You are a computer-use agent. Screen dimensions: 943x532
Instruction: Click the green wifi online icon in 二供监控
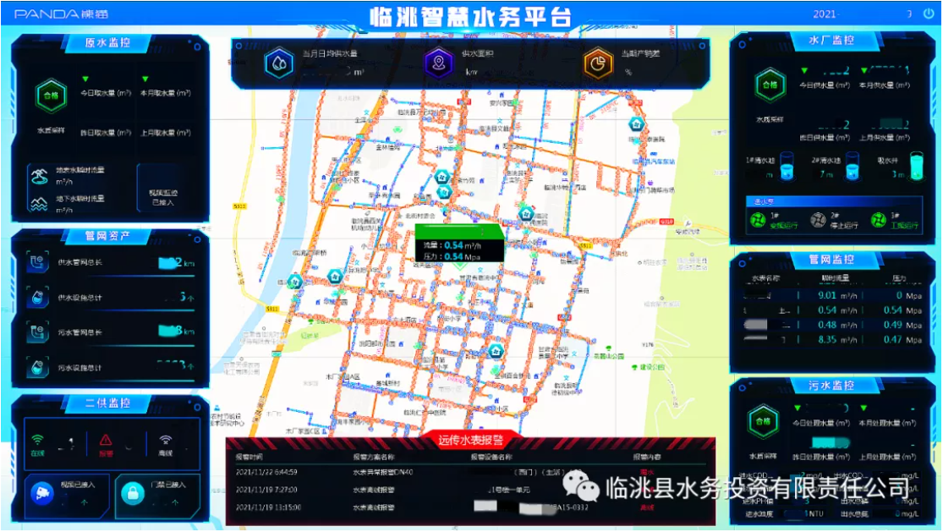tap(37, 440)
